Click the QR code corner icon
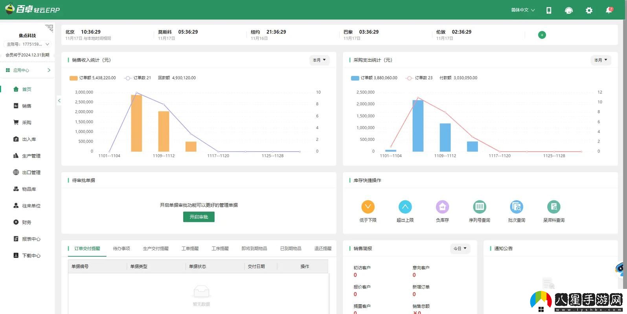This screenshot has width=627, height=314. pyautogui.click(x=49, y=28)
